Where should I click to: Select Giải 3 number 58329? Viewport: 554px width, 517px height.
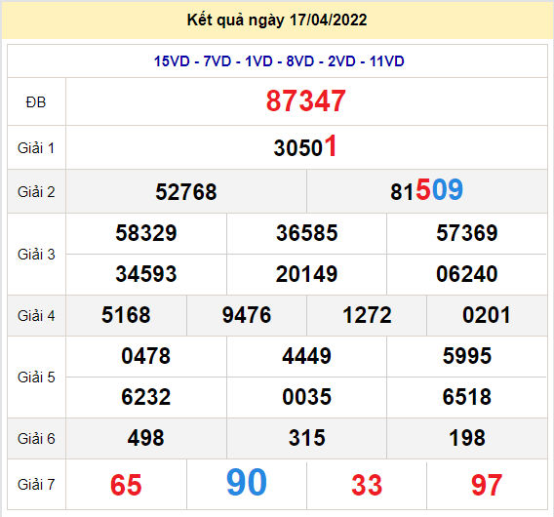(146, 233)
